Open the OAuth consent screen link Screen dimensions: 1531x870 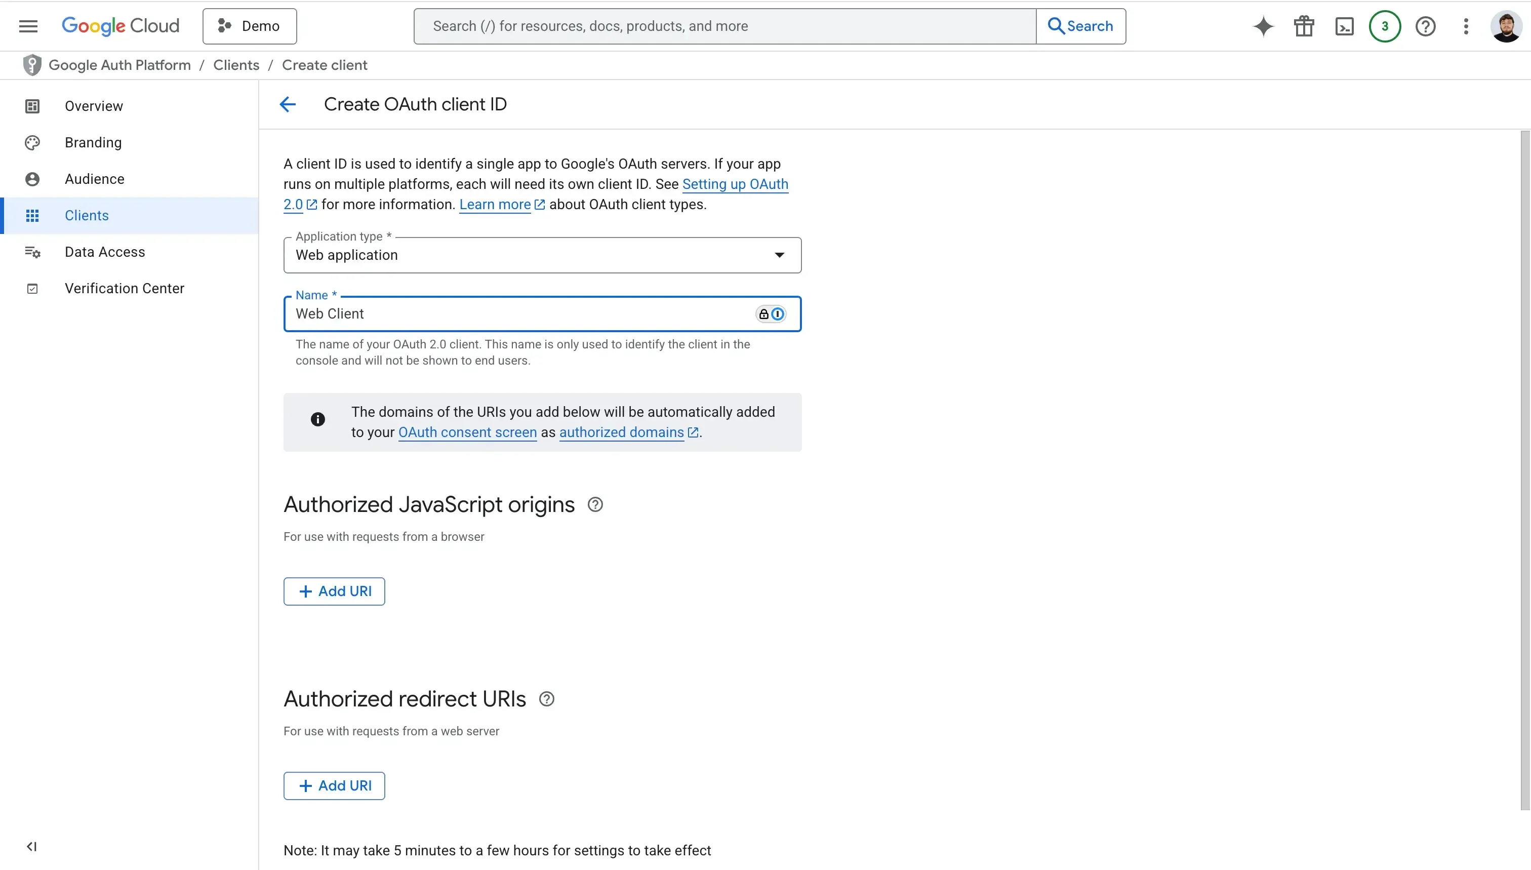466,432
